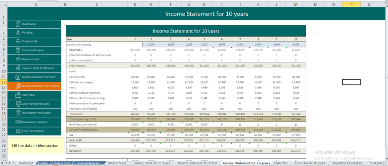Click the previous sheet tab arrow
Image resolution: width=388 pixels, height=166 pixels.
6,163
